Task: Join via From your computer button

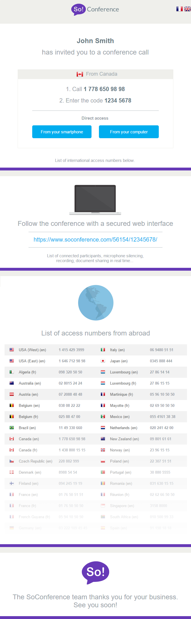Action: (129, 132)
